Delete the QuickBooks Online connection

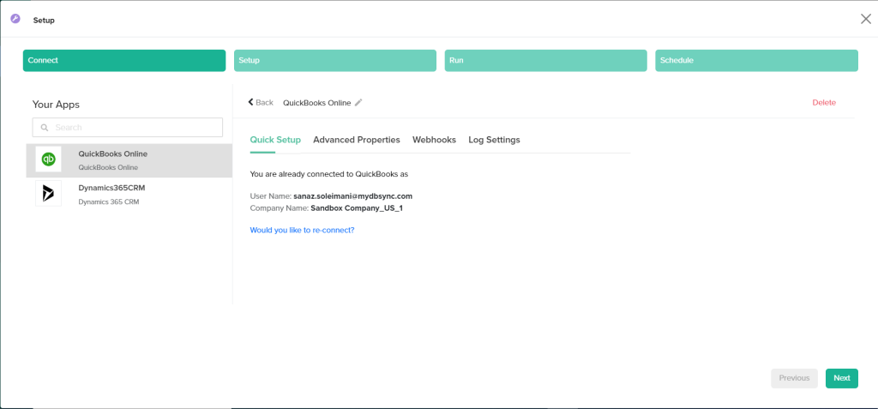(823, 103)
